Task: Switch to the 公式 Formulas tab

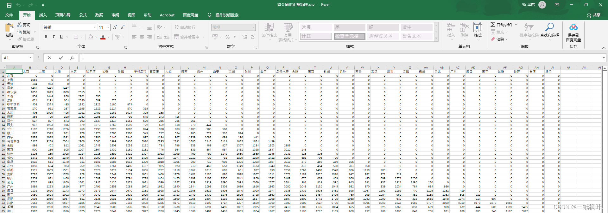Action: [83, 15]
